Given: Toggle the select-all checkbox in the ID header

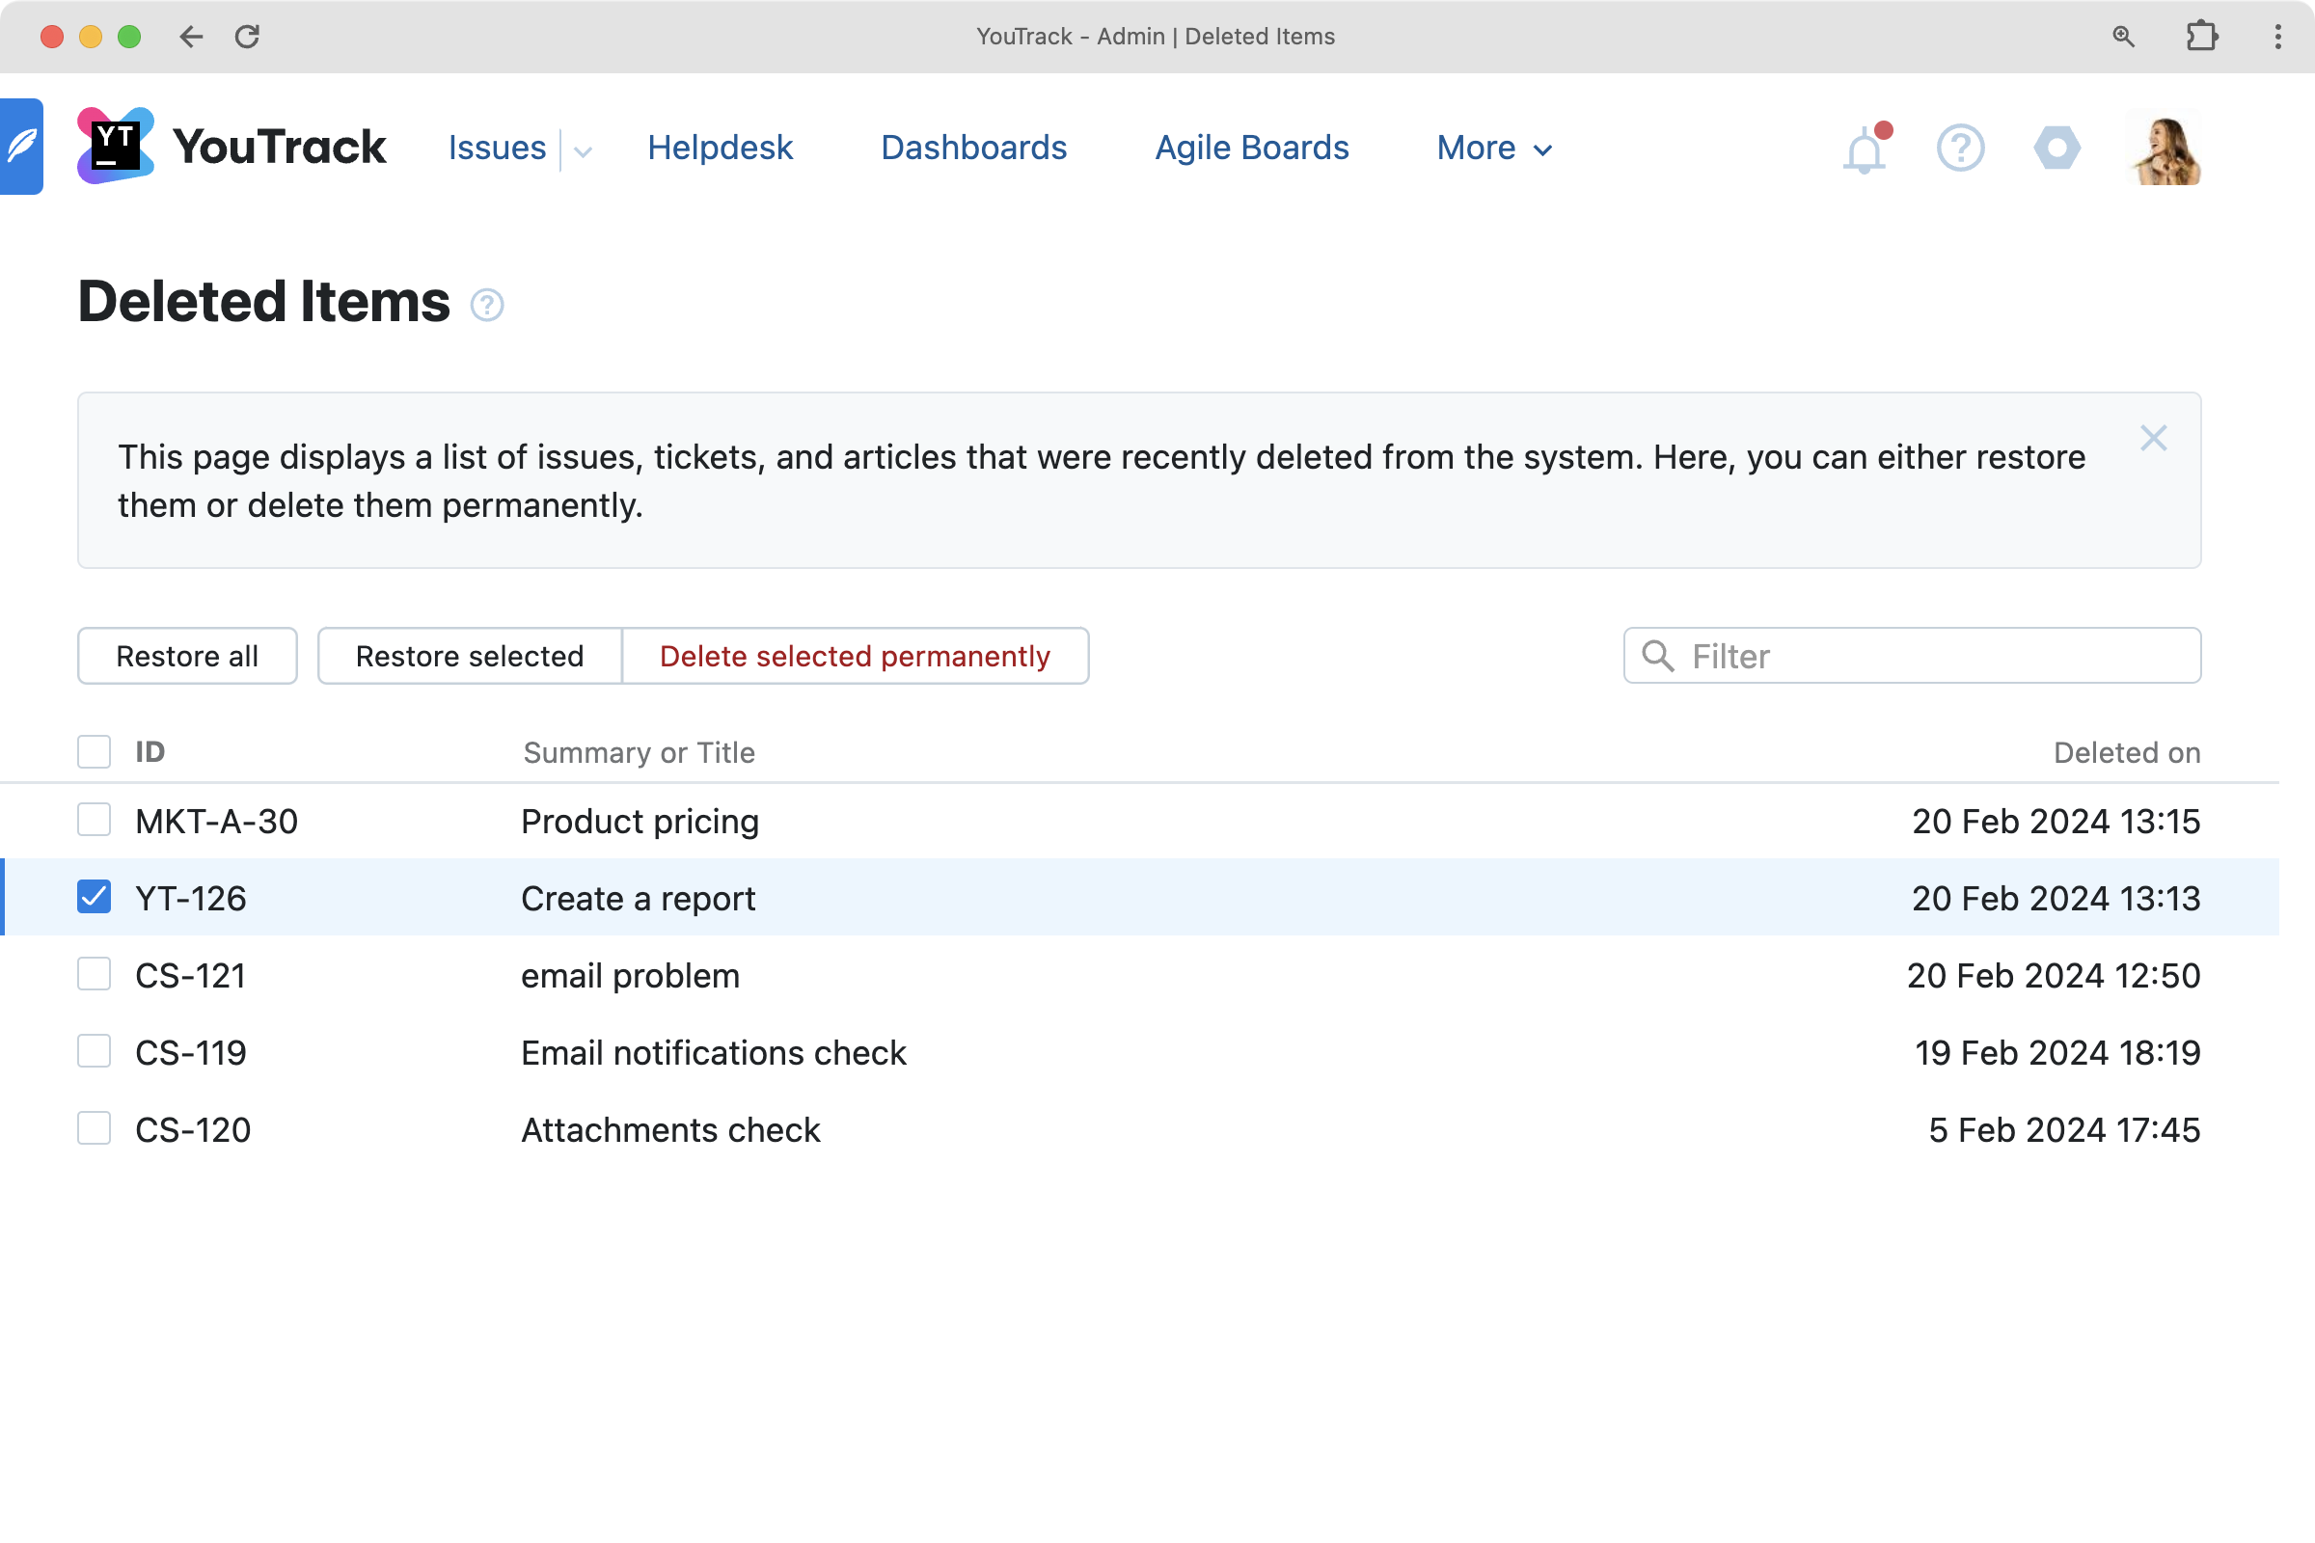Looking at the screenshot, I should pos(94,752).
